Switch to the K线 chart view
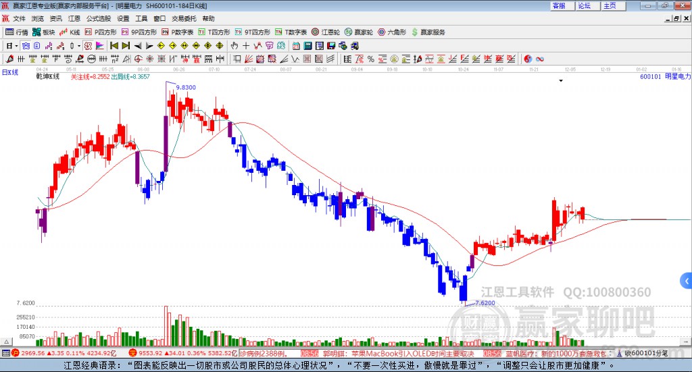Viewport: 692px width, 372px height. point(70,32)
